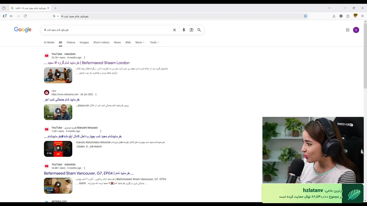
Task: Open browser hamburger menu
Action: (x=362, y=16)
